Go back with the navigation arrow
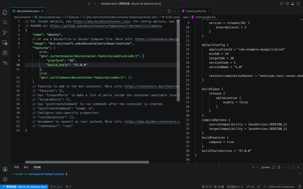303x189 pixels. pos(89,4)
